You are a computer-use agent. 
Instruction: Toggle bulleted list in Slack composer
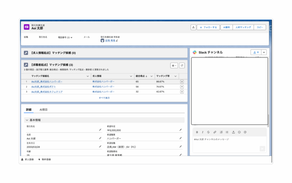coord(227,132)
